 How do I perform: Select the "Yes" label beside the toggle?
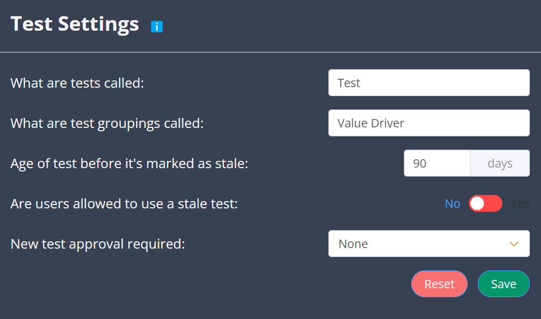click(x=520, y=204)
